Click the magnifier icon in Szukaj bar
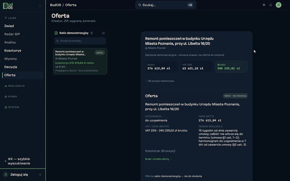Screen dimensions: 290x181 click(x=140, y=5)
